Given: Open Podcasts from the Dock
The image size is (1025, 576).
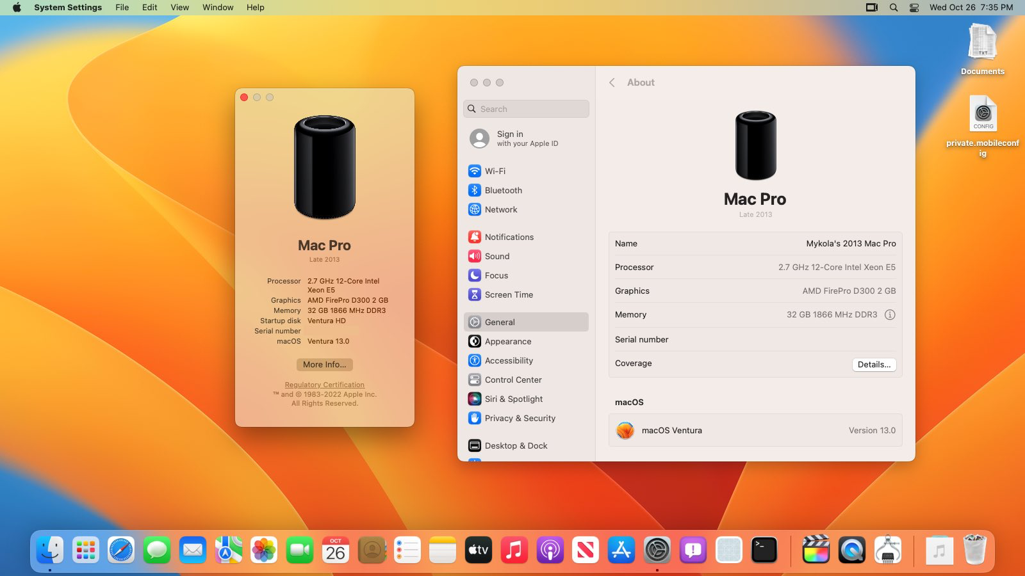Looking at the screenshot, I should tap(550, 550).
